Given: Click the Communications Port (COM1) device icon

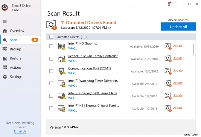Looking at the screenshot, I should point(61,71).
